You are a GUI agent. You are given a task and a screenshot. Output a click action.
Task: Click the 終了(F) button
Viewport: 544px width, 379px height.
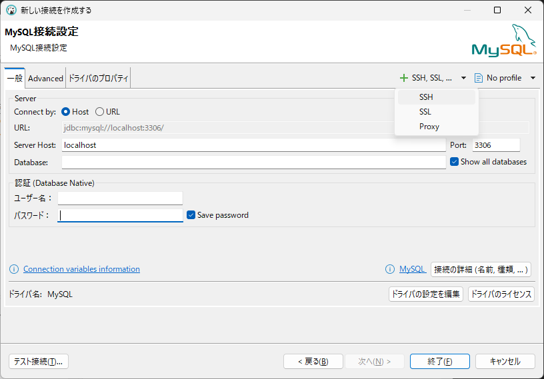(440, 361)
